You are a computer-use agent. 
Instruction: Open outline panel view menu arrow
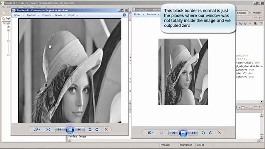click(x=261, y=23)
